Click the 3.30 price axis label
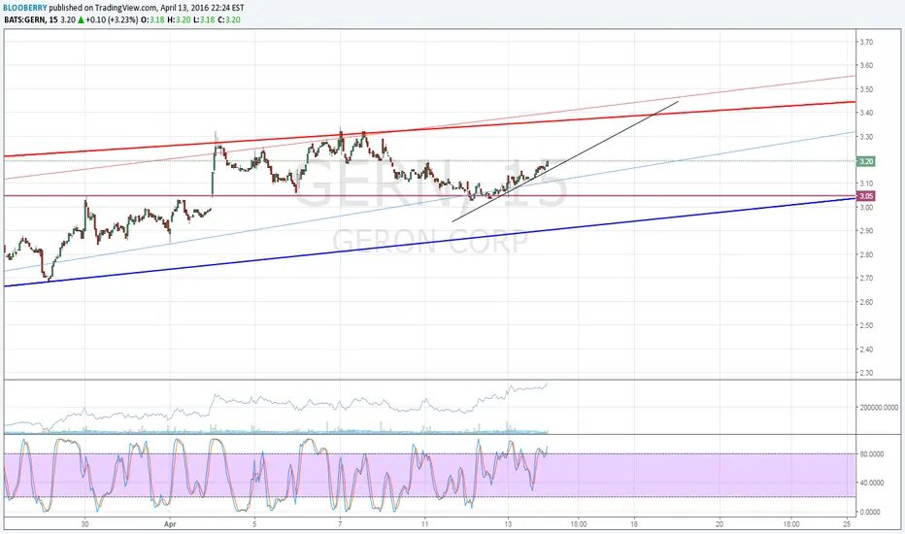Viewport: 905px width, 534px height. click(x=866, y=137)
